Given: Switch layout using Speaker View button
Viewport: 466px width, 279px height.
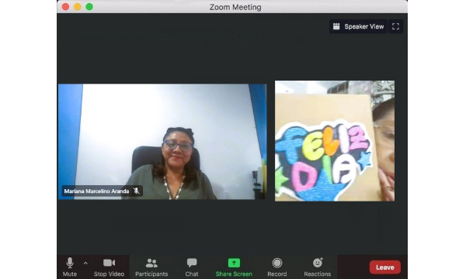Looking at the screenshot, I should [x=358, y=26].
